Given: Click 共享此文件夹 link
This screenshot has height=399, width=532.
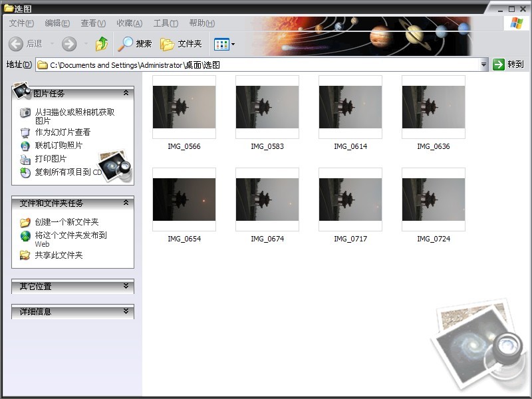Looking at the screenshot, I should [x=59, y=255].
